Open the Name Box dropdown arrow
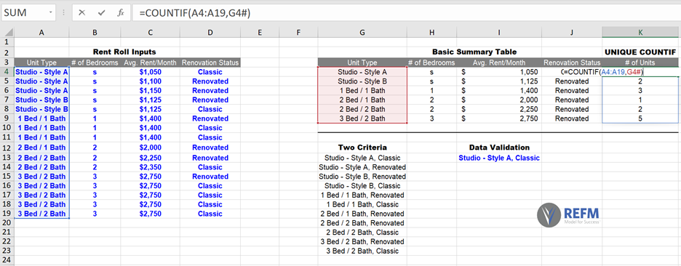This screenshot has width=681, height=266. coord(51,12)
